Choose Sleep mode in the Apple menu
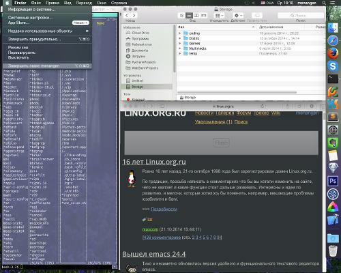Image resolution: width=341 pixels, height=273 pixels. [x=47, y=47]
